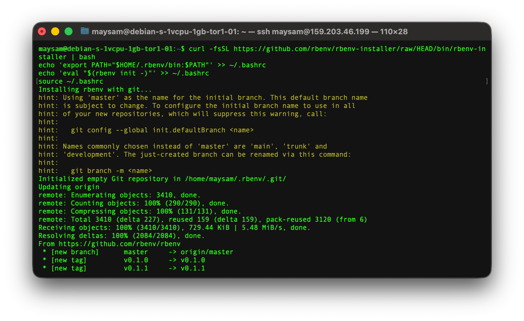Click 'Installing rbenv with git...' line
The image size is (524, 321).
point(95,89)
